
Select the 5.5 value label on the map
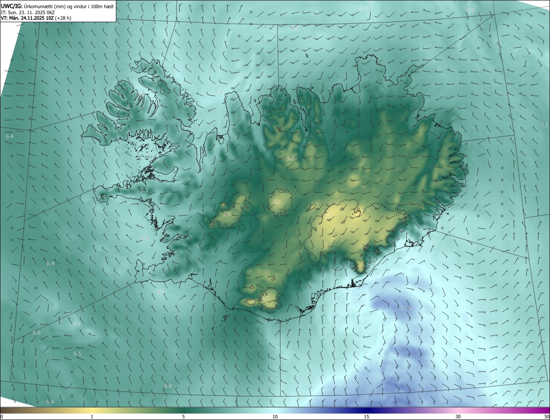pos(144,189)
